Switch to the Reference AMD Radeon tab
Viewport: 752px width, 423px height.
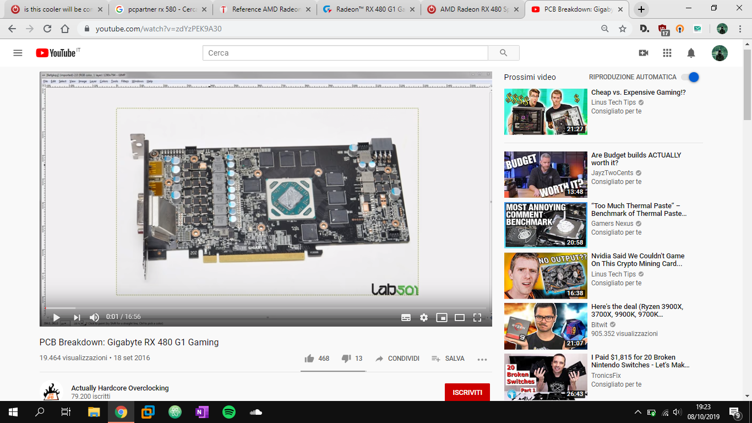coord(264,9)
